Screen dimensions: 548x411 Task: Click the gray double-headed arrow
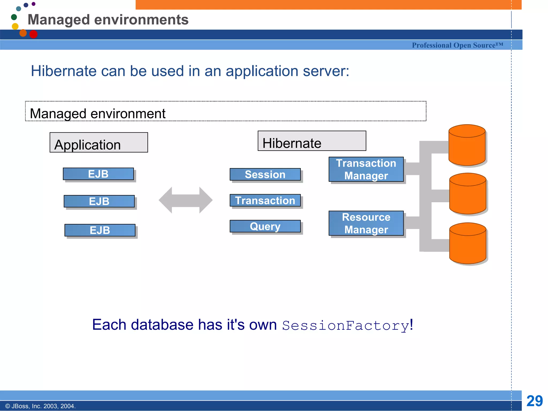[x=185, y=200]
